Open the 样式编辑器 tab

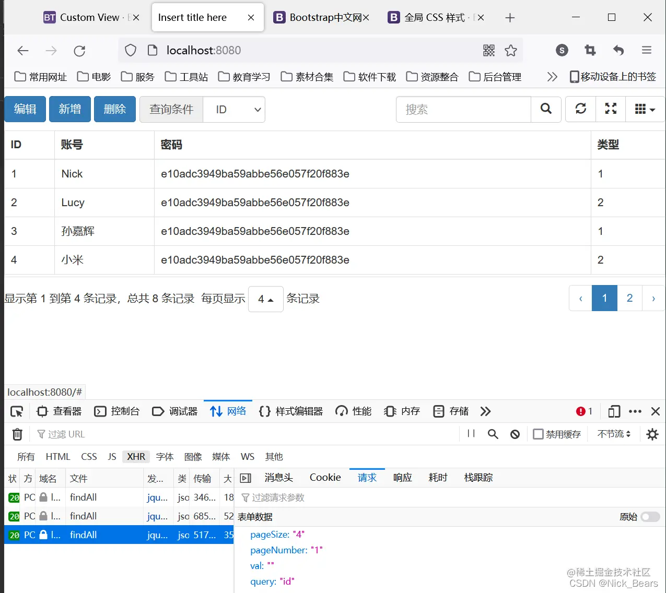coord(291,411)
